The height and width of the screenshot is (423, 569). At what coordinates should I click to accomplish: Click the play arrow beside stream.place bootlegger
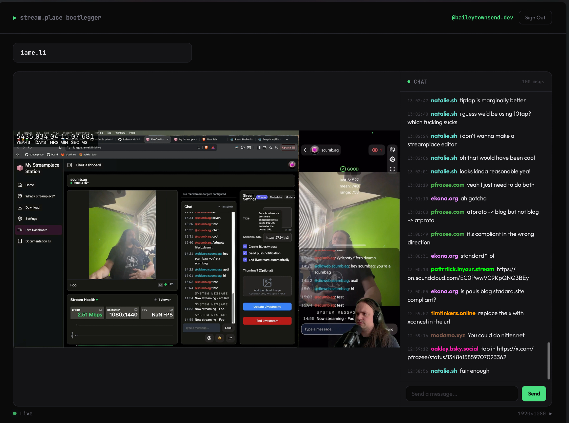pos(15,18)
